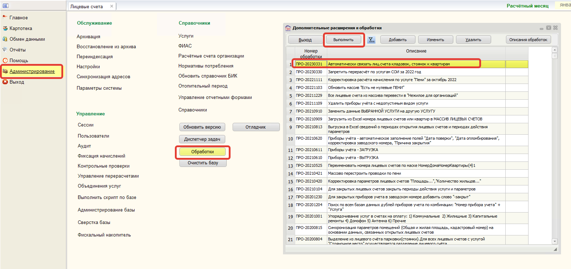Open Выполнить скрипт по базе

pyautogui.click(x=107, y=197)
